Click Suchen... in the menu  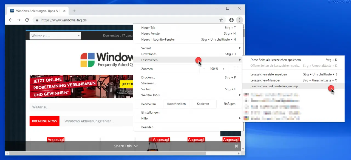188,89
